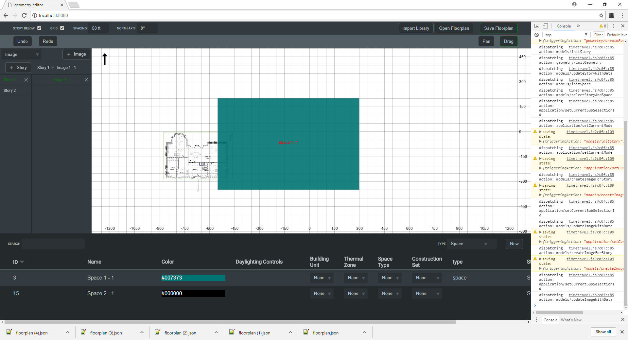Select the inspect element tool in DevTools
Viewport: 628px width, 340px height.
(536, 26)
